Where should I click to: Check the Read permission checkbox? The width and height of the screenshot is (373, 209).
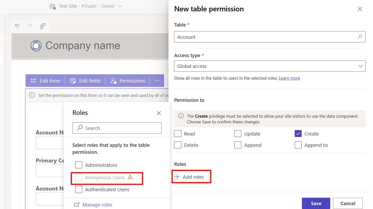[x=178, y=134]
